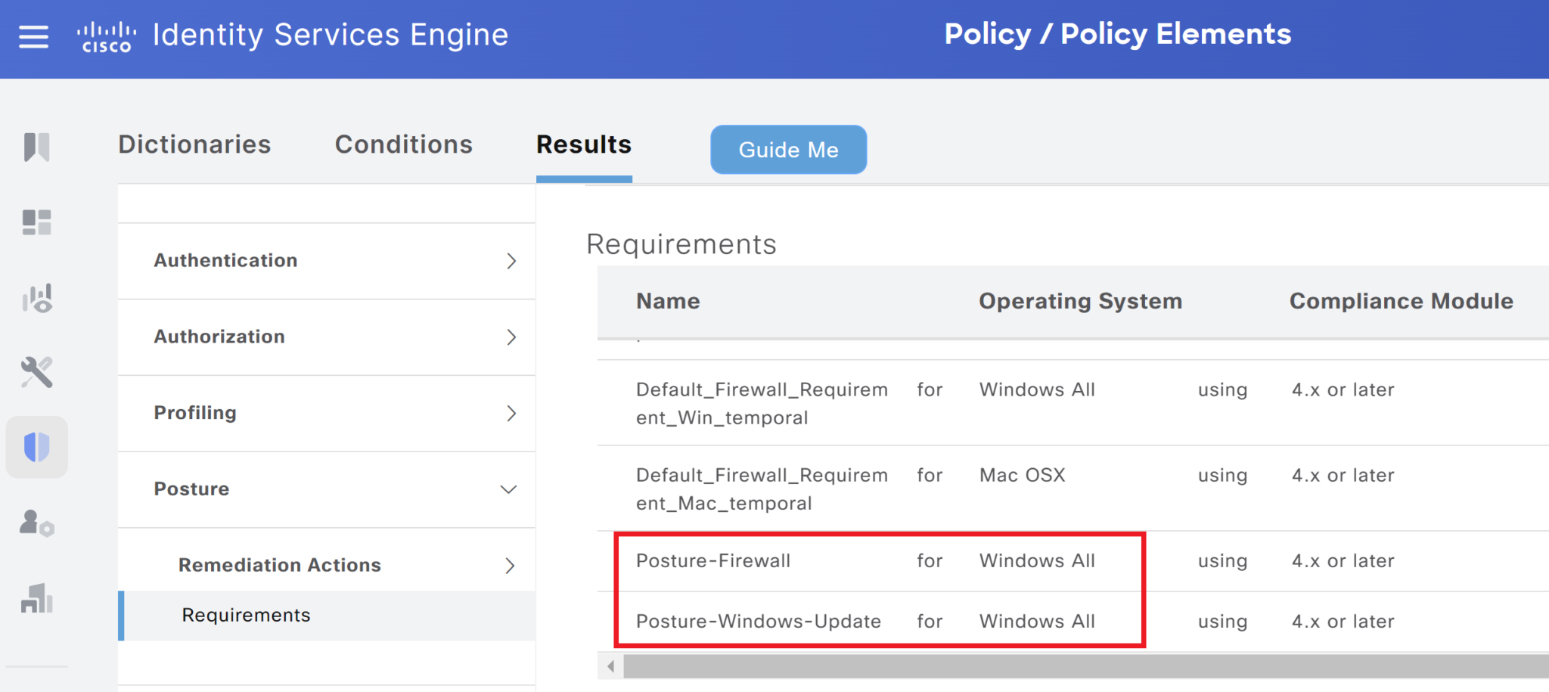Open Operations using the wrench-and-screwdriver icon

tap(37, 372)
